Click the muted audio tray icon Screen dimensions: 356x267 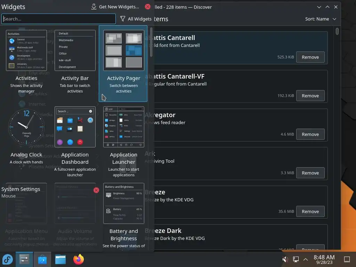[285, 259]
